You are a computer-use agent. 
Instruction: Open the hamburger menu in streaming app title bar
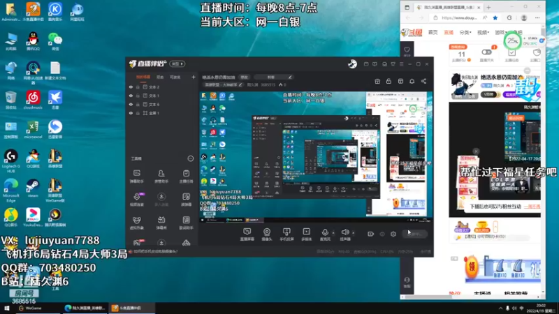[x=401, y=64]
